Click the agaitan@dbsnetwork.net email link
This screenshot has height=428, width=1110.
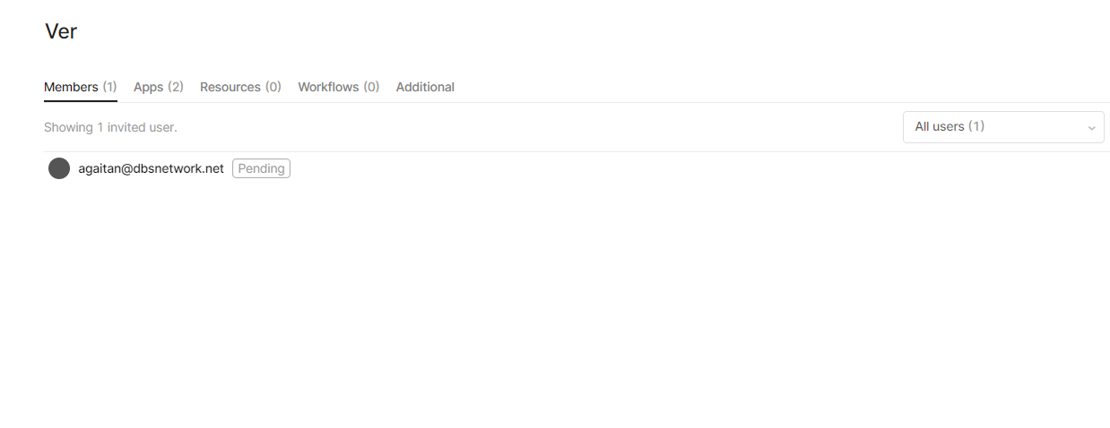(151, 168)
